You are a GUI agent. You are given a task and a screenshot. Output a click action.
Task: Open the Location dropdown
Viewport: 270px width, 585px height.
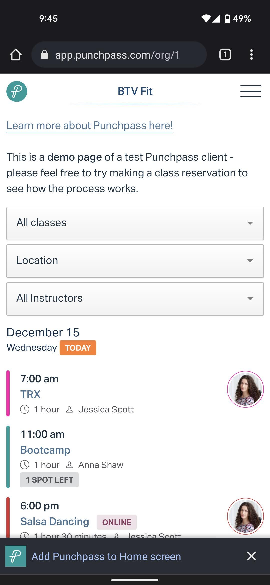pyautogui.click(x=135, y=261)
